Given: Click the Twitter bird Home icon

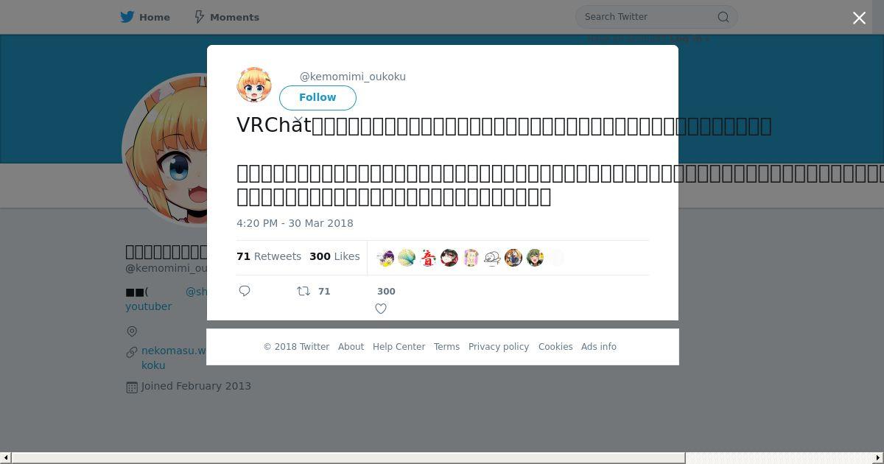Looking at the screenshot, I should tap(127, 17).
